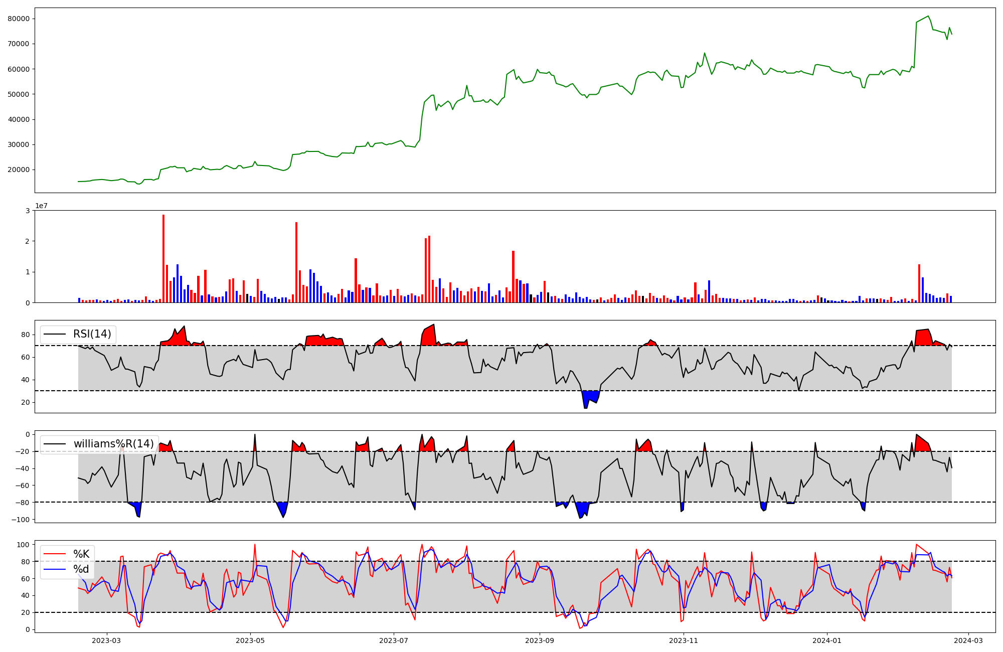Viewport: 1003px width, 652px height.
Task: Click the %d legend entry text
Action: tap(81, 569)
